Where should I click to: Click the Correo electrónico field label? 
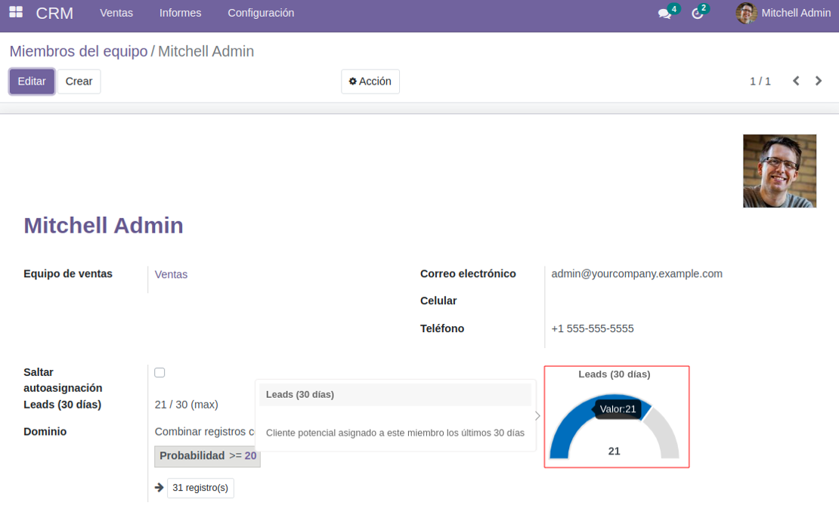click(468, 273)
